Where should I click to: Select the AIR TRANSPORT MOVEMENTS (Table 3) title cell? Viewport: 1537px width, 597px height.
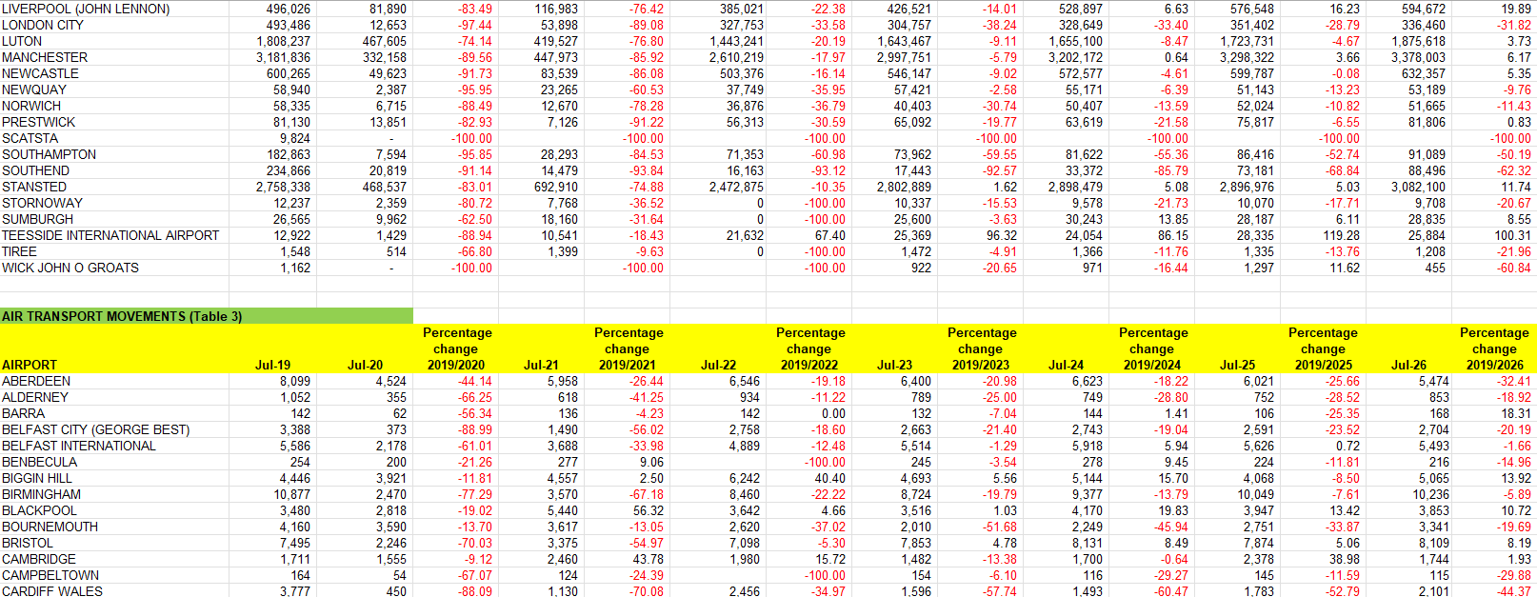(x=207, y=316)
